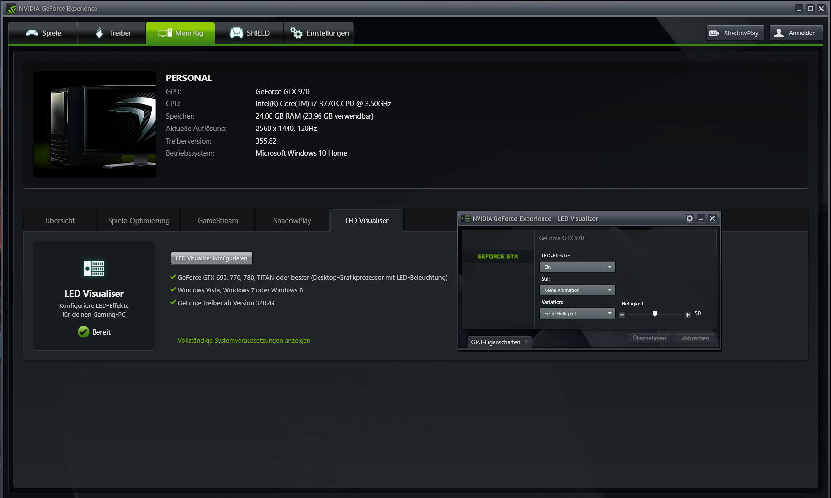Click the Helligkeit value 50
Viewport: 831px width, 498px height.
tap(698, 314)
